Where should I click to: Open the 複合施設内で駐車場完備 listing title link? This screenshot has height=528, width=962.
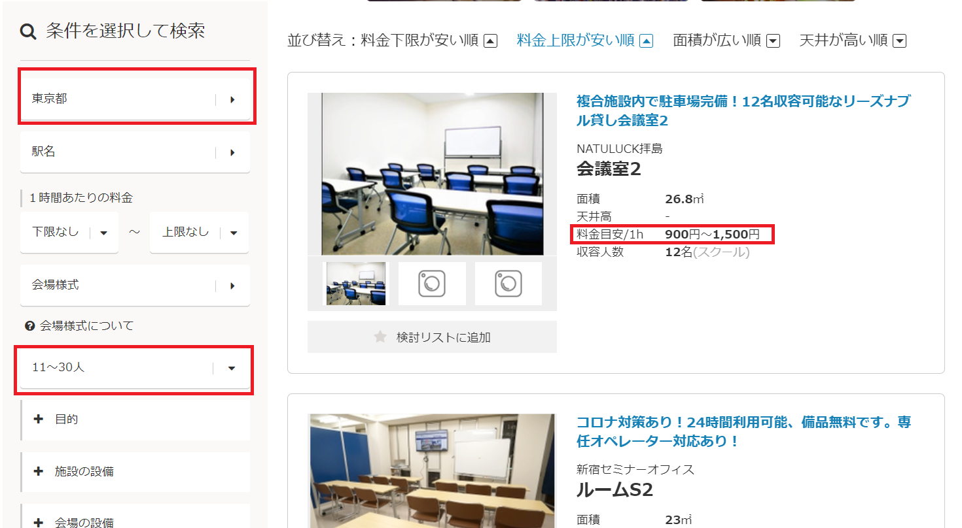[743, 111]
